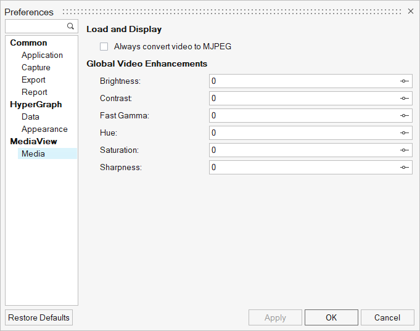Viewport: 420px width, 331px height.
Task: Select the Report item under Common
Action: pos(35,92)
